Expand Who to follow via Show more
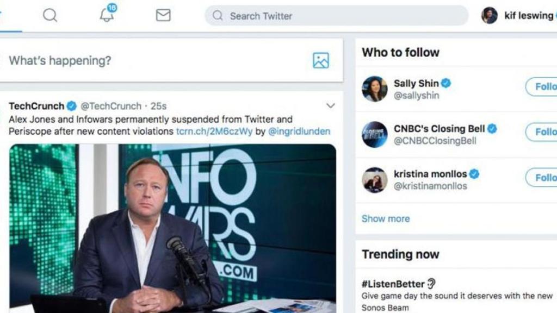557x313 pixels. [386, 218]
